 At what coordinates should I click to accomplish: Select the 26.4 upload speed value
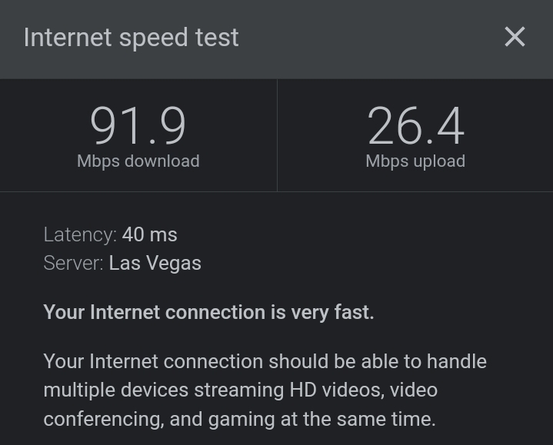coord(415,126)
